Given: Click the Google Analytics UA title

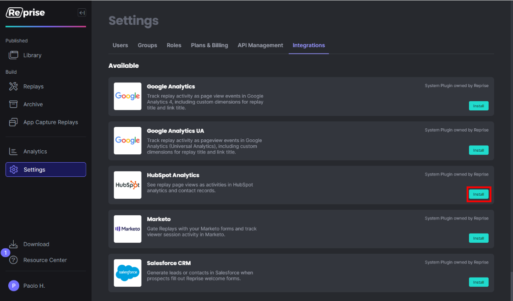Looking at the screenshot, I should [x=176, y=131].
